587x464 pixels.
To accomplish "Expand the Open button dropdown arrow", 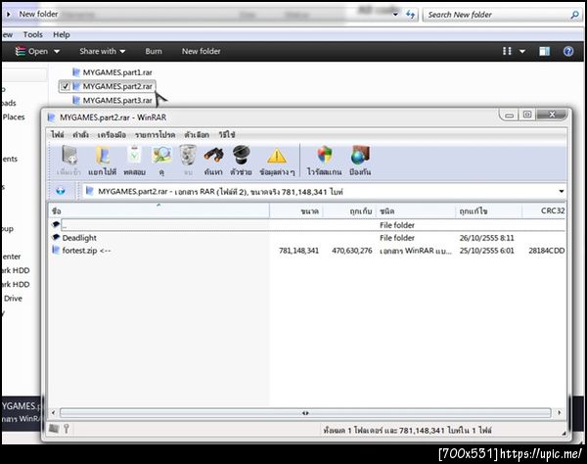I will coord(57,51).
